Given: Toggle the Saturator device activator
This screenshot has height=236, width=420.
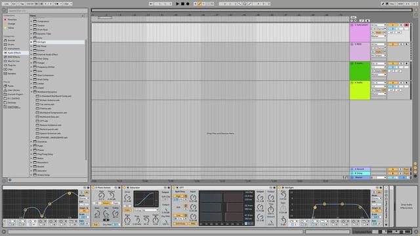Looking at the screenshot, I should (x=125, y=188).
